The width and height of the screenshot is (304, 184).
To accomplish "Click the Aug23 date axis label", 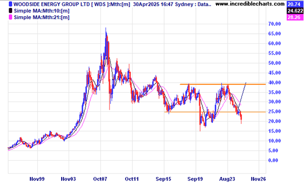I will point(227,179).
